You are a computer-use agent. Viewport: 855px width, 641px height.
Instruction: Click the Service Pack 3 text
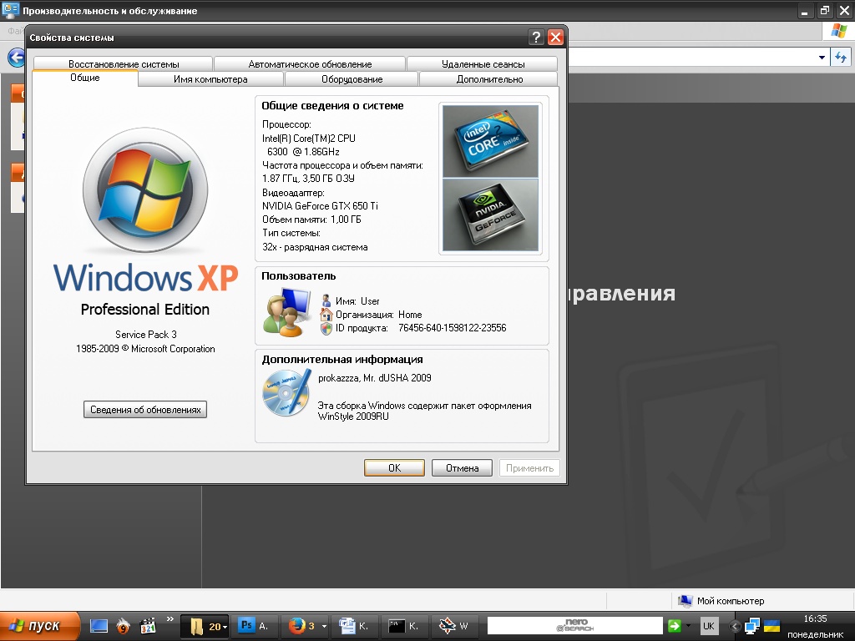[145, 334]
